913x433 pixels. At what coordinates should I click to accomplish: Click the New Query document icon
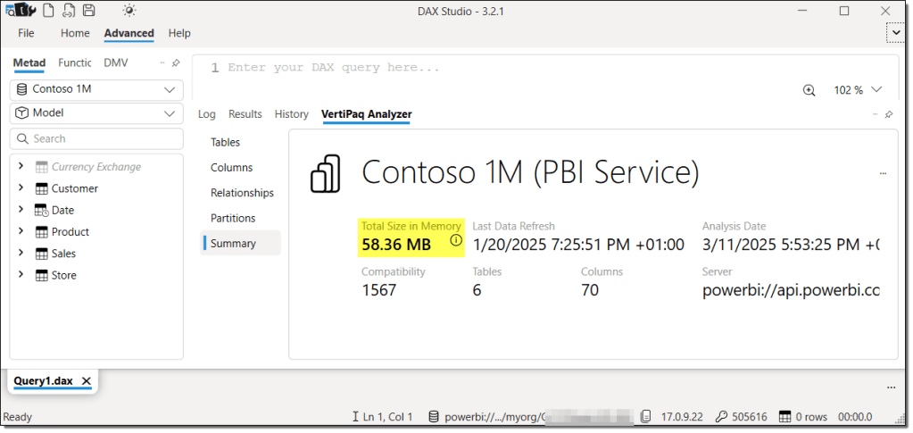coord(46,11)
